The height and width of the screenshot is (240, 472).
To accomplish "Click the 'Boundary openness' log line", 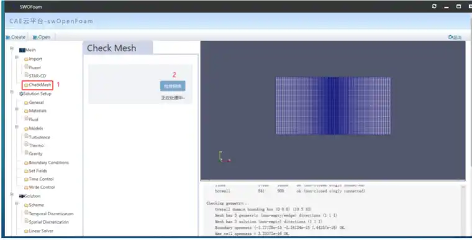I will pos(280,228).
